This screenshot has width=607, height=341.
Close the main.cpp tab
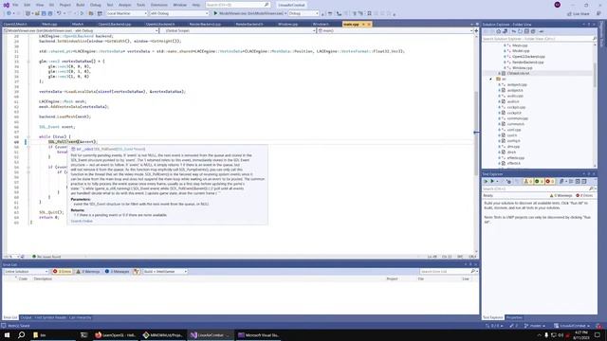[x=369, y=25]
